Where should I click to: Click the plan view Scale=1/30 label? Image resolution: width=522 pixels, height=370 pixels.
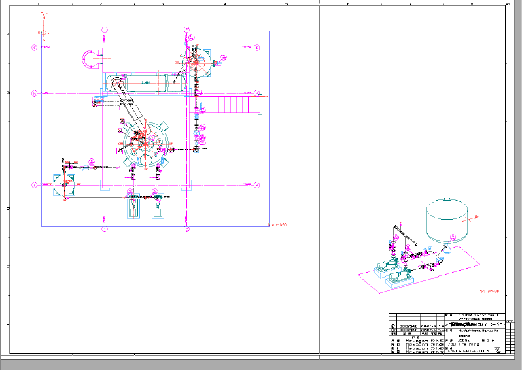[277, 225]
